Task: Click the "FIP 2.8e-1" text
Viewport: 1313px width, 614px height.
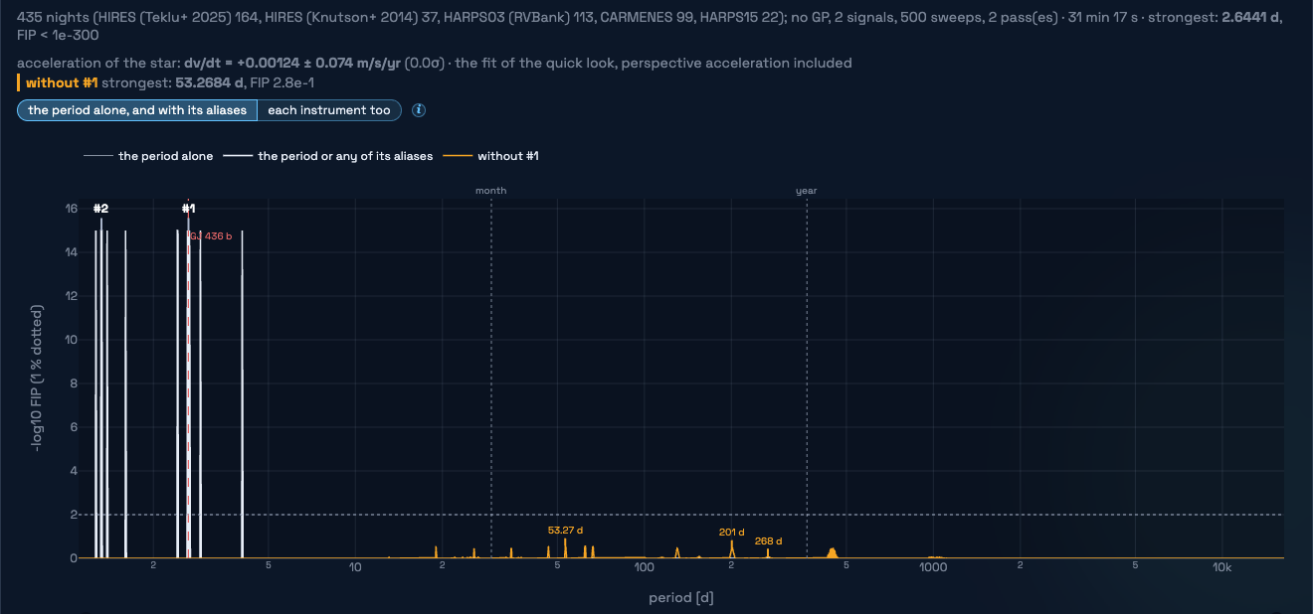Action: [x=281, y=82]
